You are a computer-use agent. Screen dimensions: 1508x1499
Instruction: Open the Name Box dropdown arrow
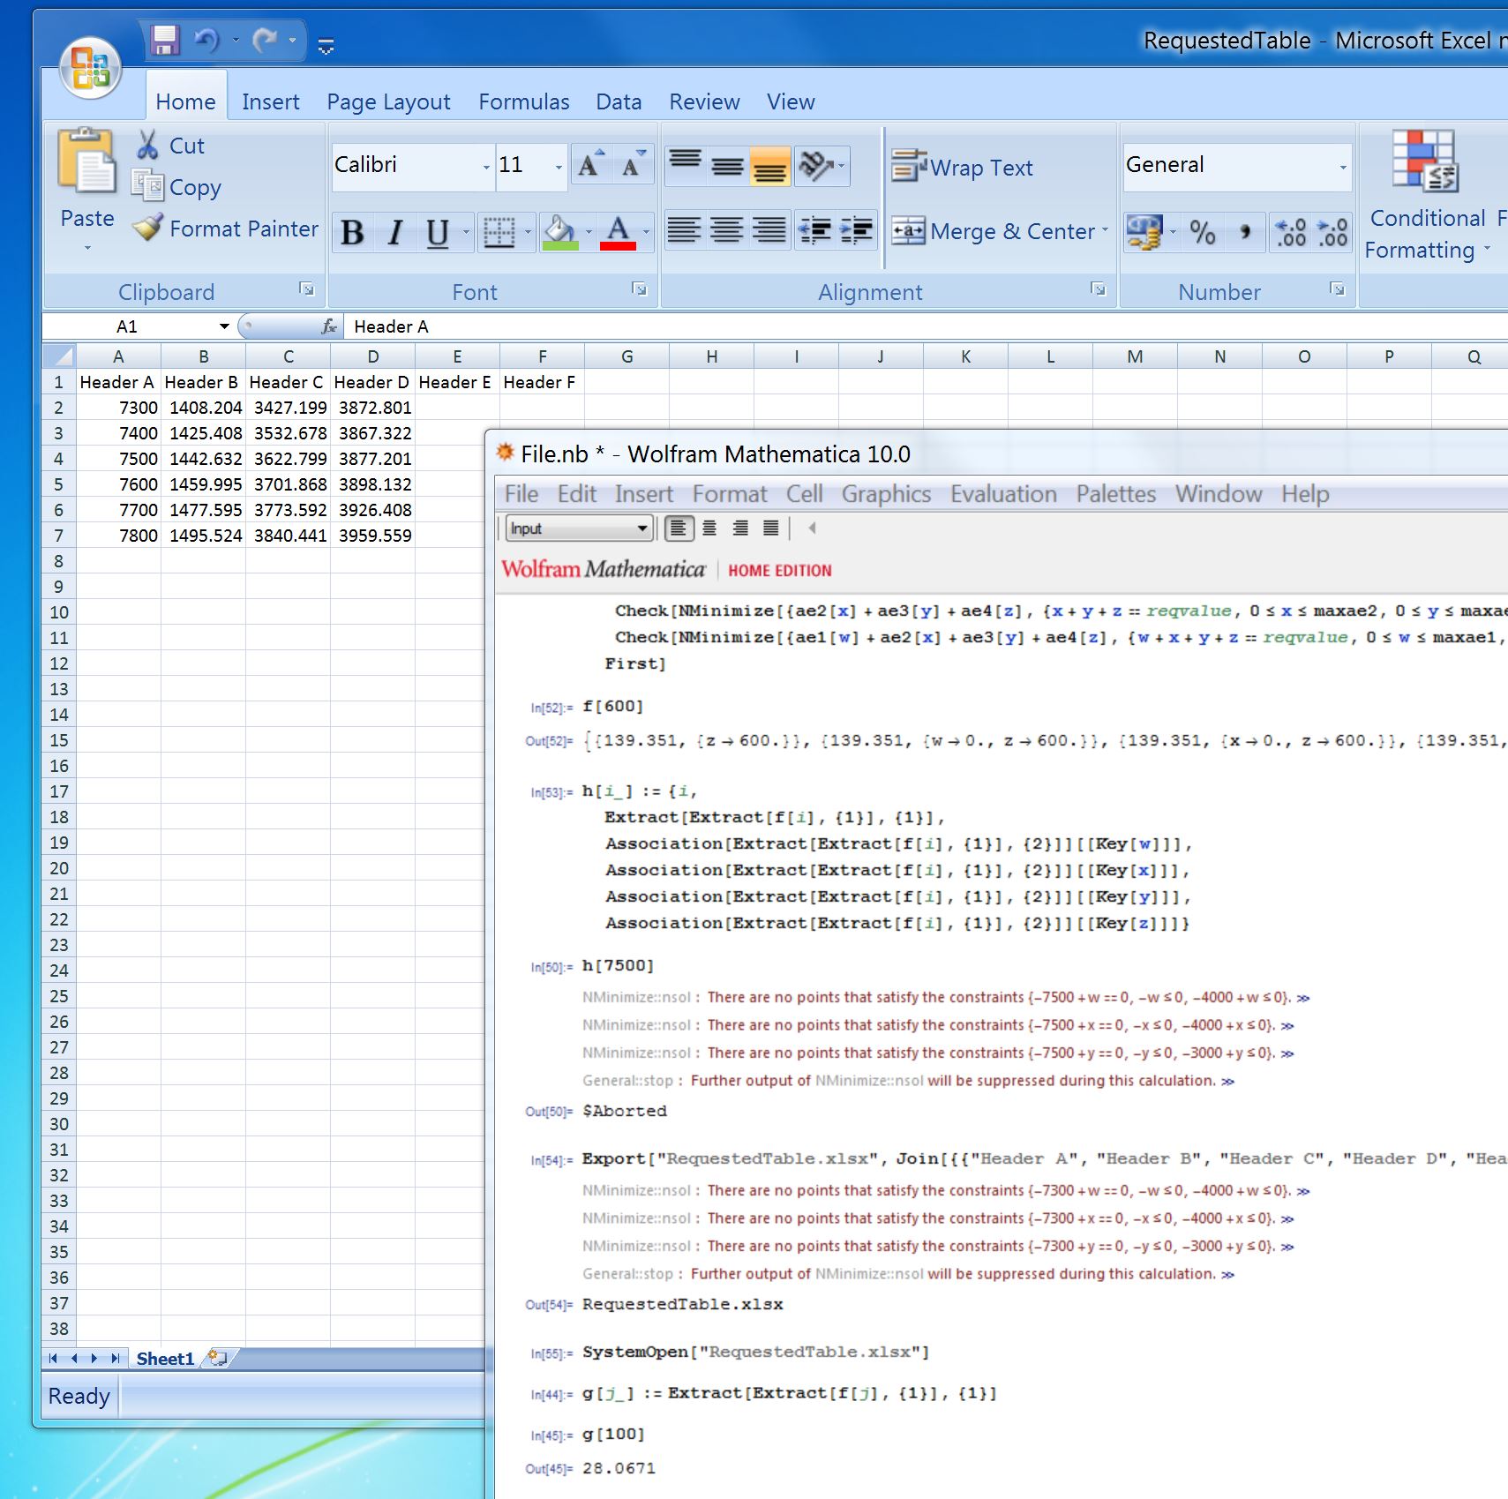tap(224, 326)
